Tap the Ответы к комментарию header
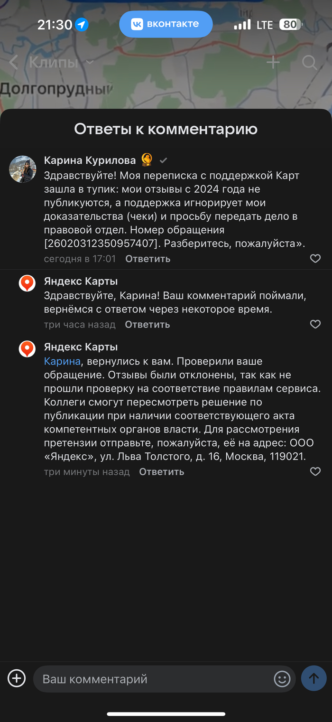The image size is (332, 722). click(x=166, y=129)
